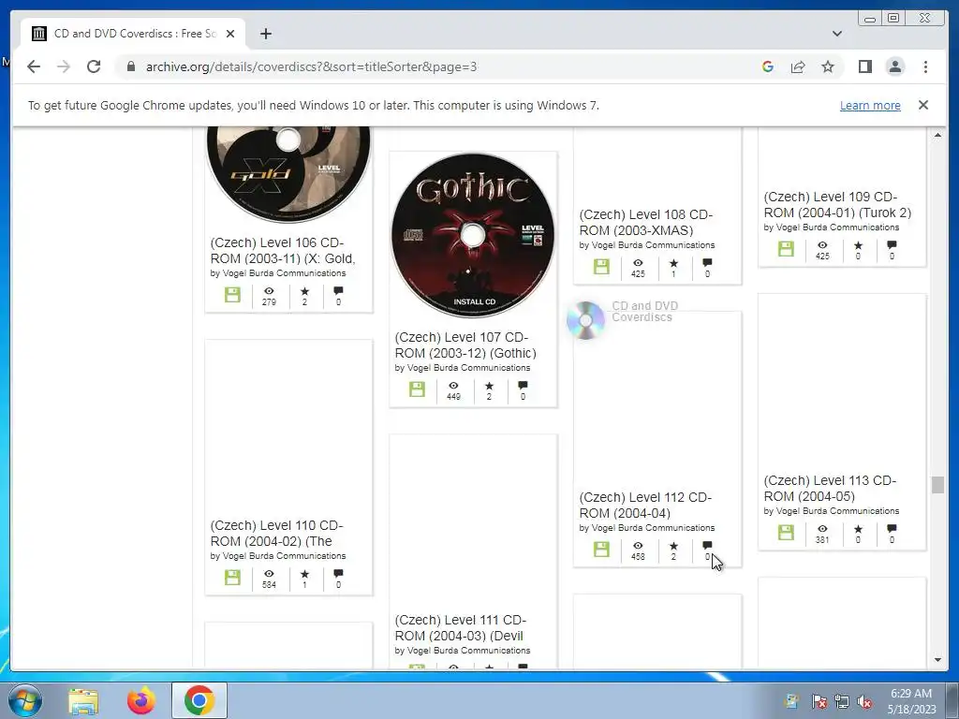Click the reviews bubble on Level 107
The height and width of the screenshot is (719, 959).
523,385
